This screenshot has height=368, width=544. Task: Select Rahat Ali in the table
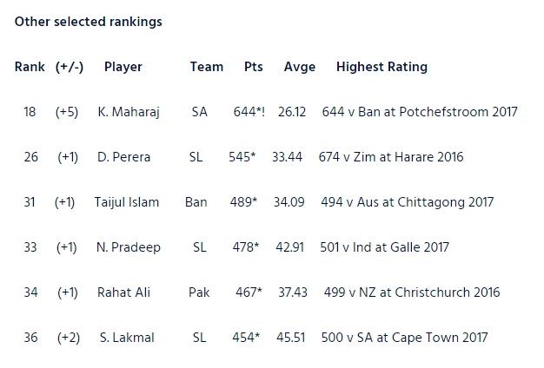[124, 292]
